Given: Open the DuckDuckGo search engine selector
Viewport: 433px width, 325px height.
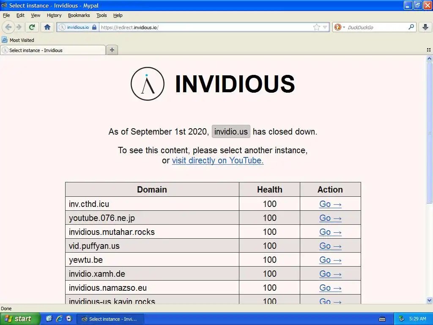Looking at the screenshot, I should click(x=340, y=27).
